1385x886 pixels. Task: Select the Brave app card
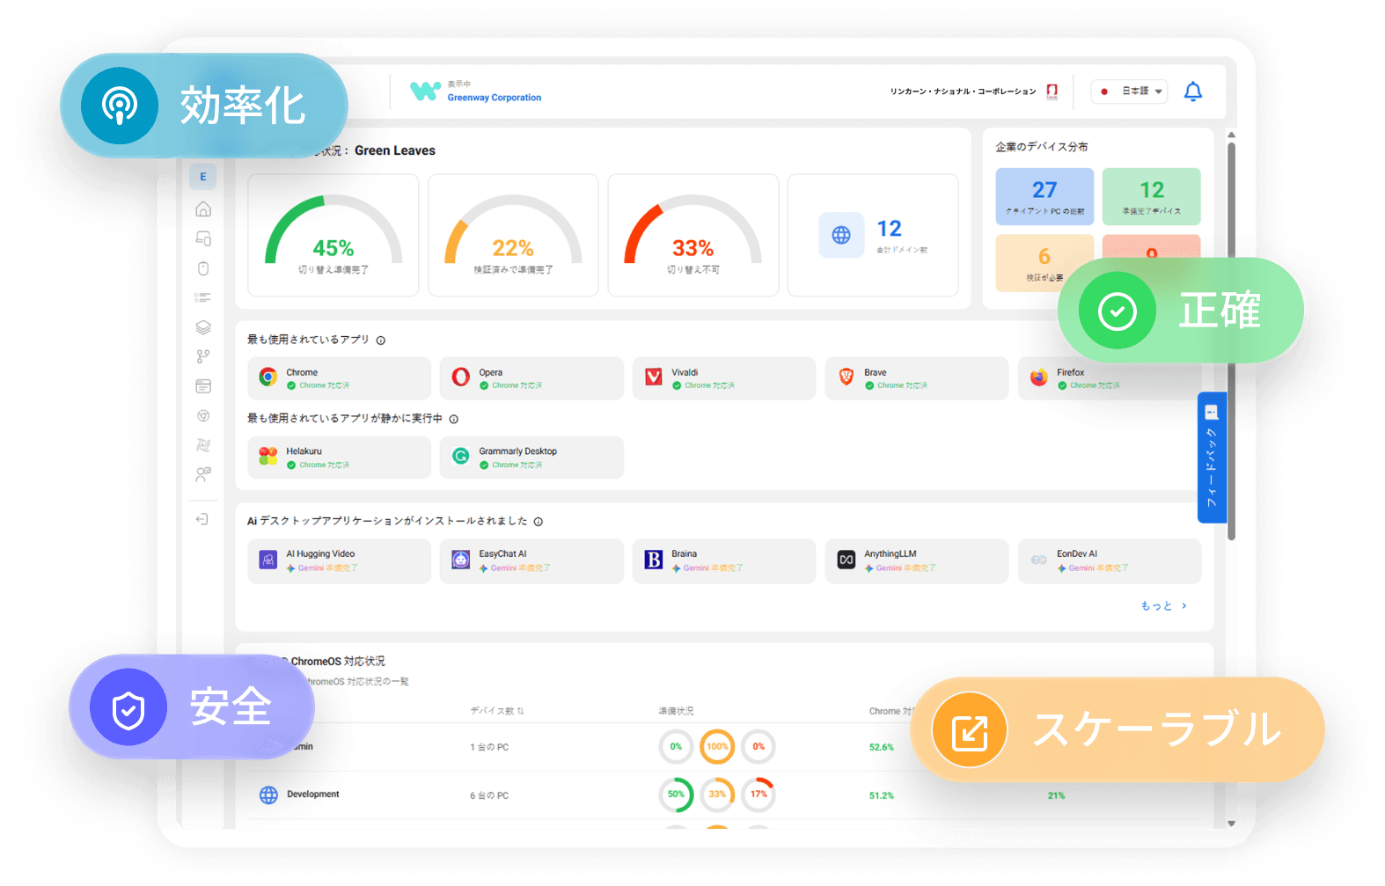[917, 378]
